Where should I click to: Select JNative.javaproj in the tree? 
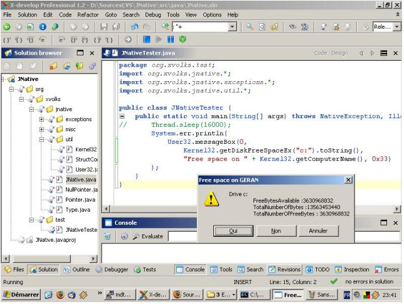coord(55,240)
